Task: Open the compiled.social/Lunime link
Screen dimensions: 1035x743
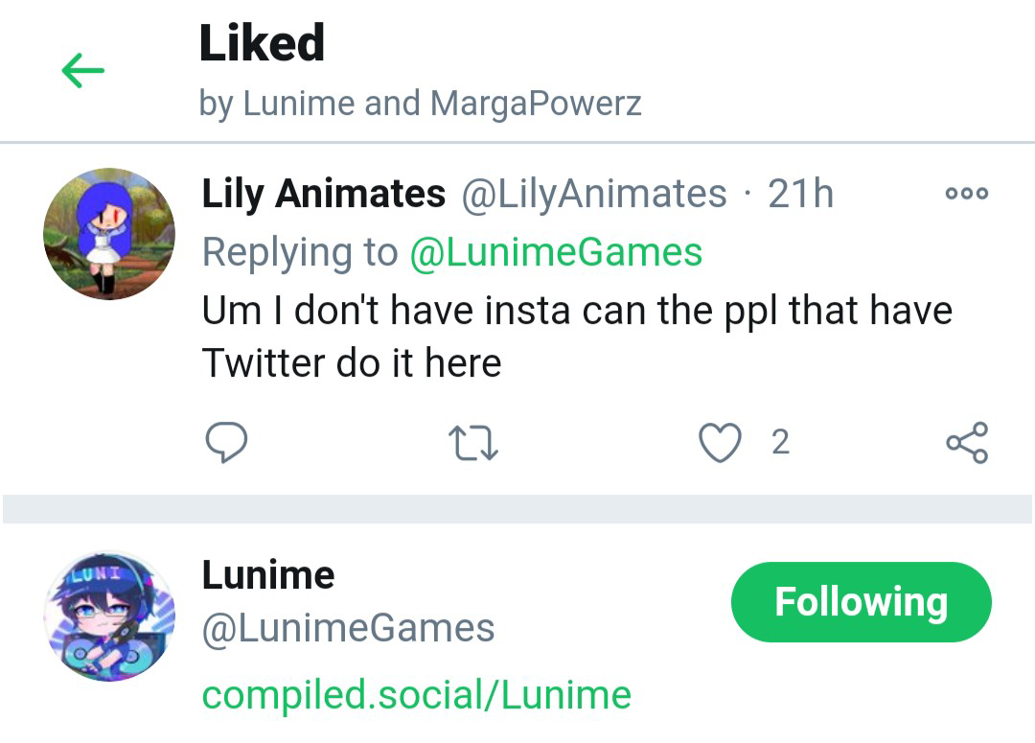Action: [416, 695]
